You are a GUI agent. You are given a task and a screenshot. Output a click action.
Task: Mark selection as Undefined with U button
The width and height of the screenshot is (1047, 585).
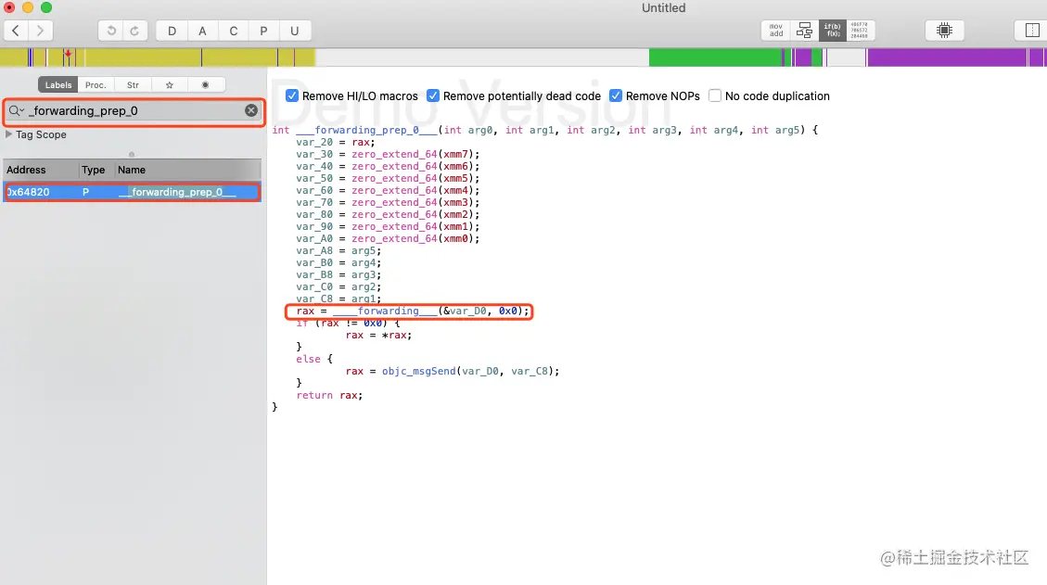pos(295,31)
